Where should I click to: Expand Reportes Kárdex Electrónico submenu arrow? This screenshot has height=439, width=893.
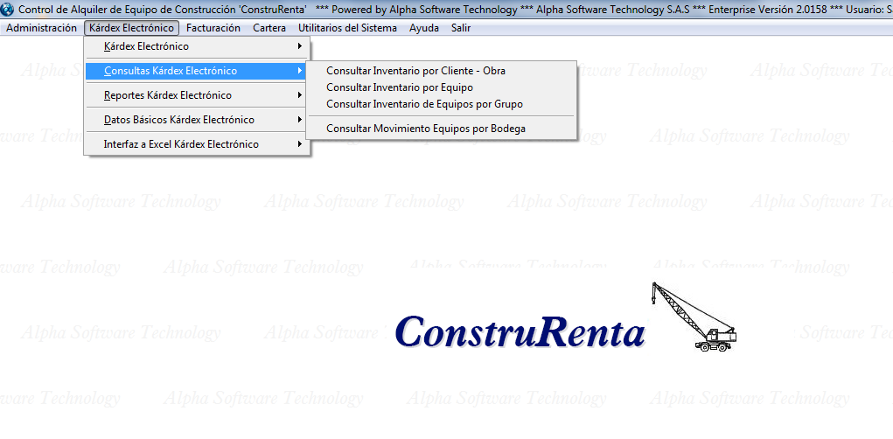tap(300, 95)
